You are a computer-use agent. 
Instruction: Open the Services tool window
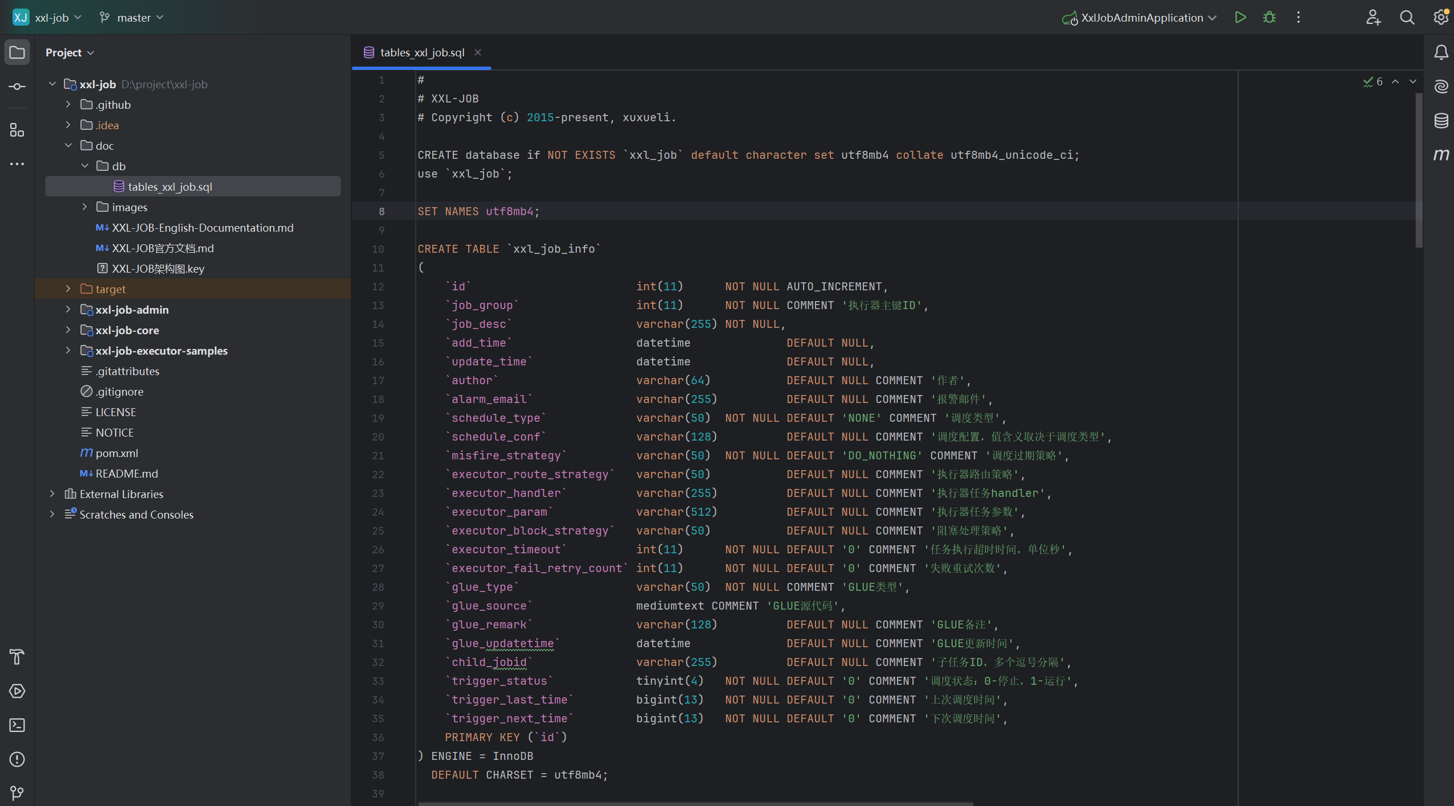pos(17,691)
